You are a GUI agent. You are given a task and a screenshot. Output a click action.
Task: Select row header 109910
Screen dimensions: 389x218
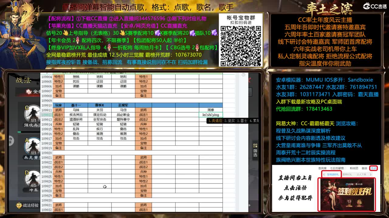pyautogui.click(x=46, y=105)
